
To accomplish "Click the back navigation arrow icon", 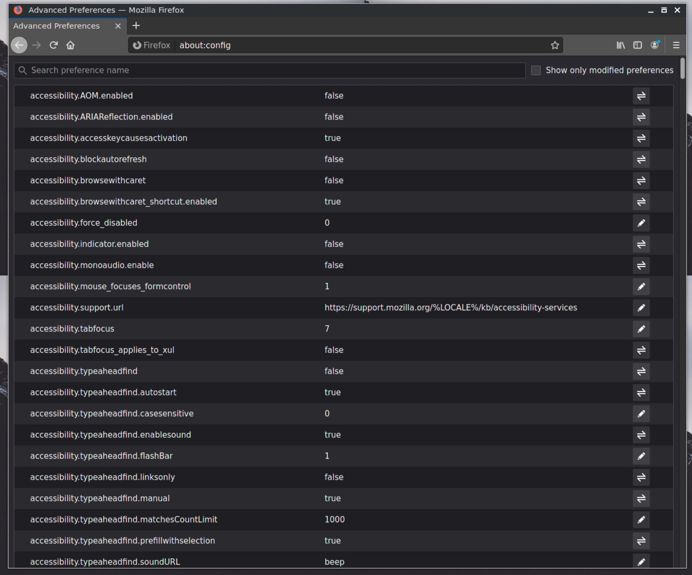I will click(19, 45).
